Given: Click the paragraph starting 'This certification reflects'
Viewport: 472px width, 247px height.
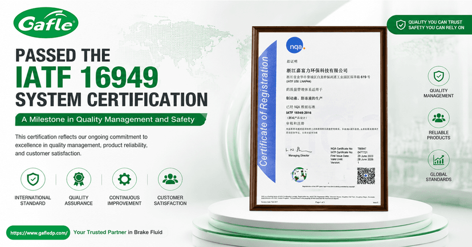Looking at the screenshot, I should [x=82, y=145].
